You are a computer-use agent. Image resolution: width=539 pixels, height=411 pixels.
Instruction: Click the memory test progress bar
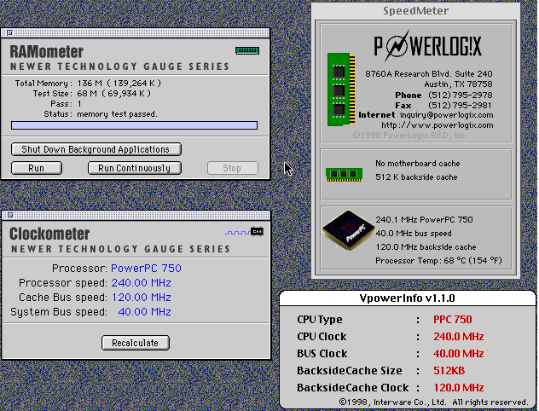pos(134,125)
